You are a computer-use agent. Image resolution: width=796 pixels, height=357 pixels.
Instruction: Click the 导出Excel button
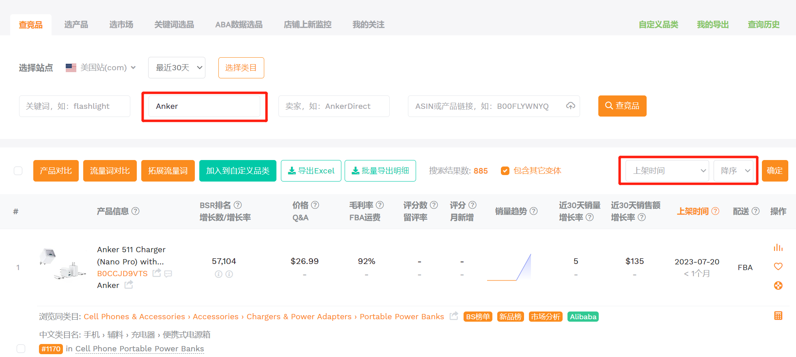point(311,171)
